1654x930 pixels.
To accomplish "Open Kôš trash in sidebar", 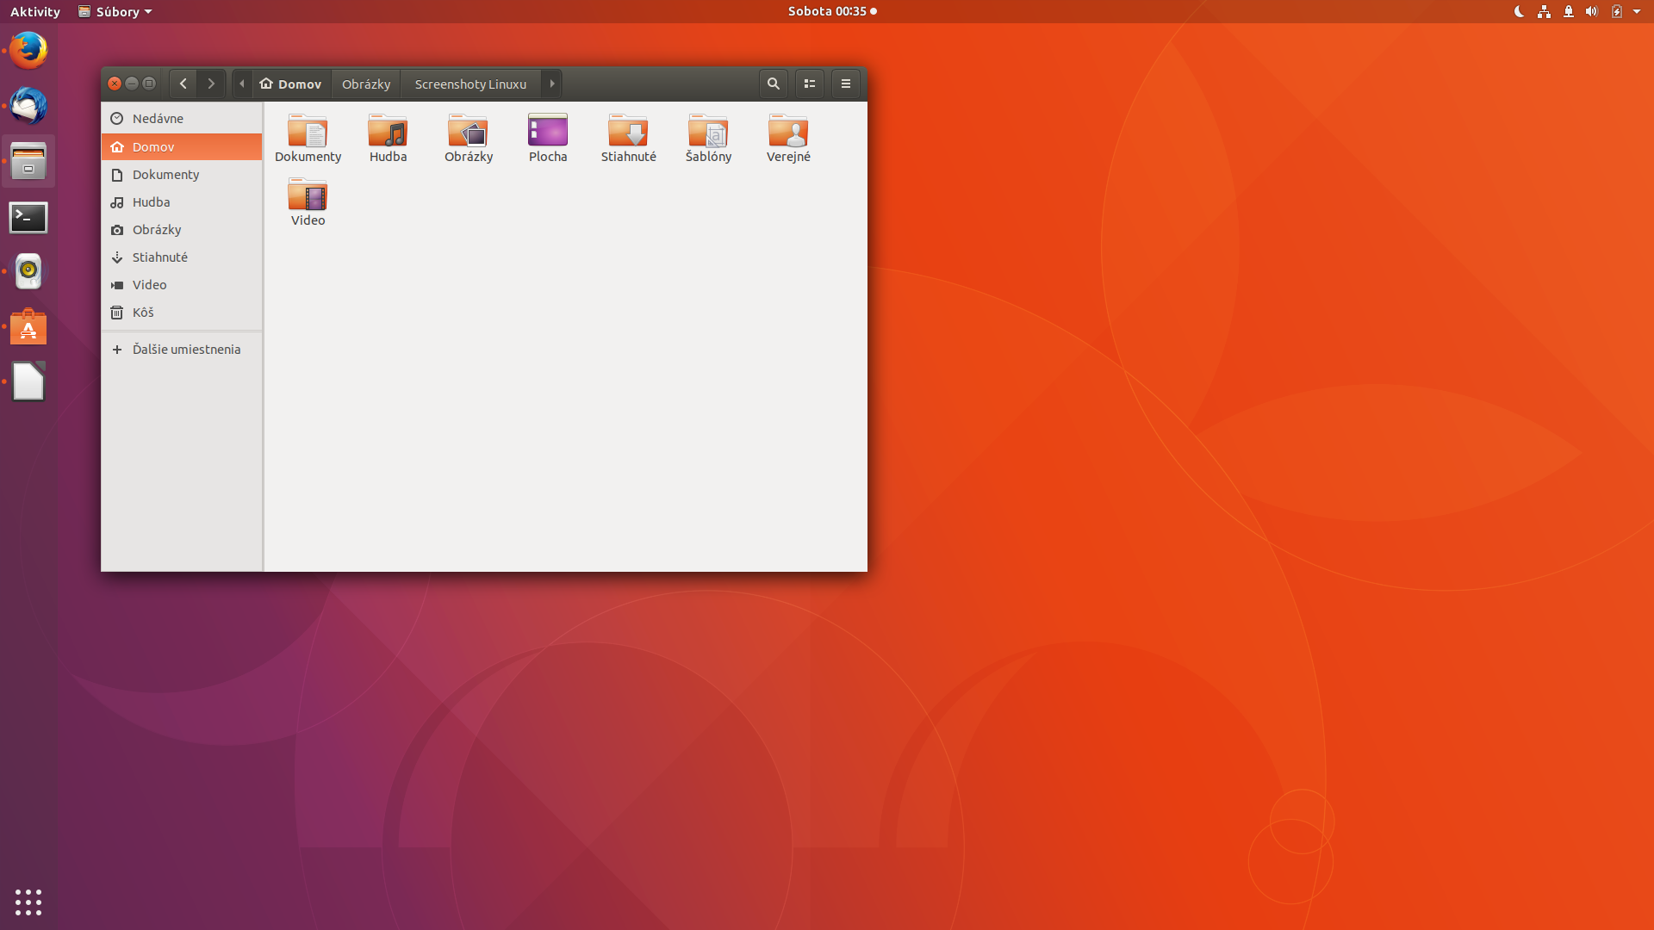I will coord(182,313).
